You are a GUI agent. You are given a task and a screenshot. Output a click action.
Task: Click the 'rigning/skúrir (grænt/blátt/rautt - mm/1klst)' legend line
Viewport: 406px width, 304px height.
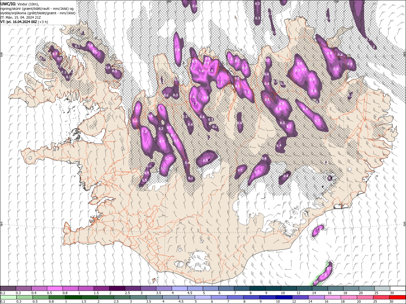point(37,8)
